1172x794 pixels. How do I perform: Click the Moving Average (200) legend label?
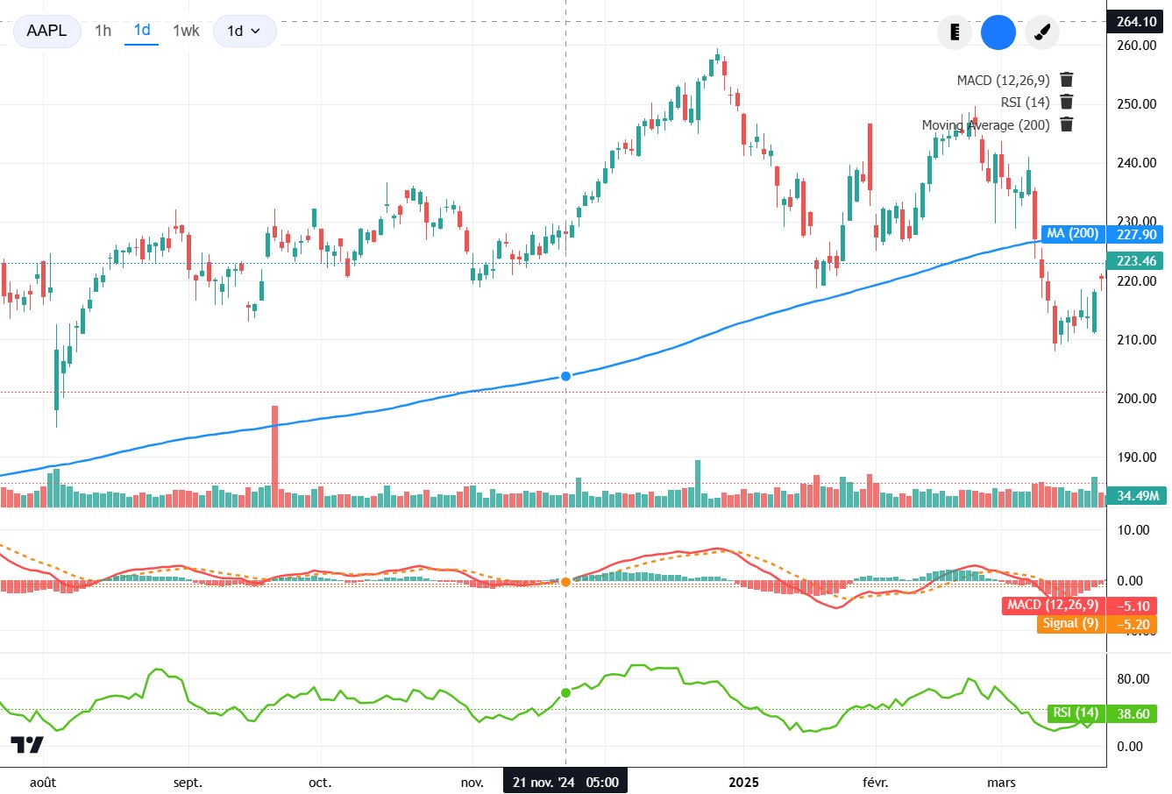tap(985, 124)
